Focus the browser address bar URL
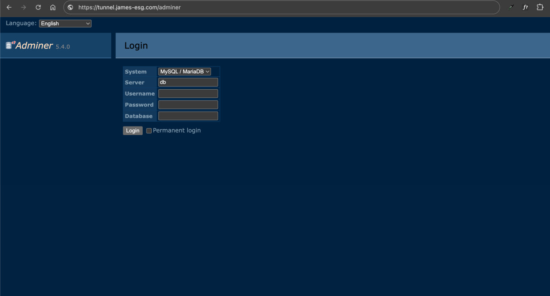 [258, 7]
